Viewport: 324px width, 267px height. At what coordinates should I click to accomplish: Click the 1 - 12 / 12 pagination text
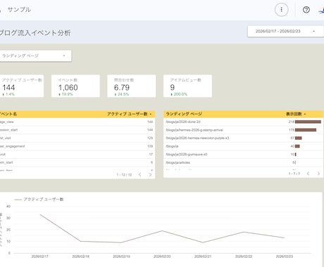(x=124, y=175)
